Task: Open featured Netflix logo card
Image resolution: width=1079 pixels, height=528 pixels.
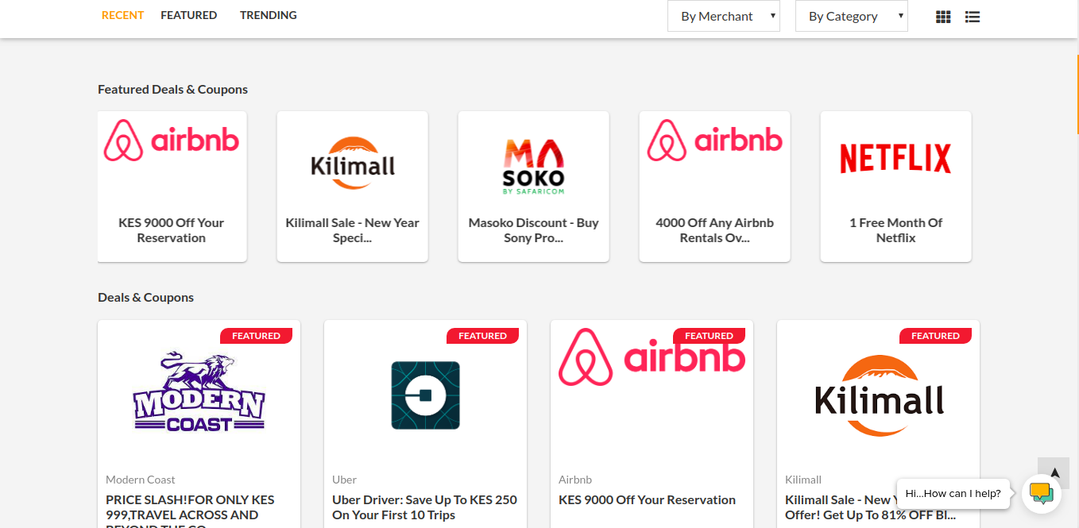Action: (896, 158)
